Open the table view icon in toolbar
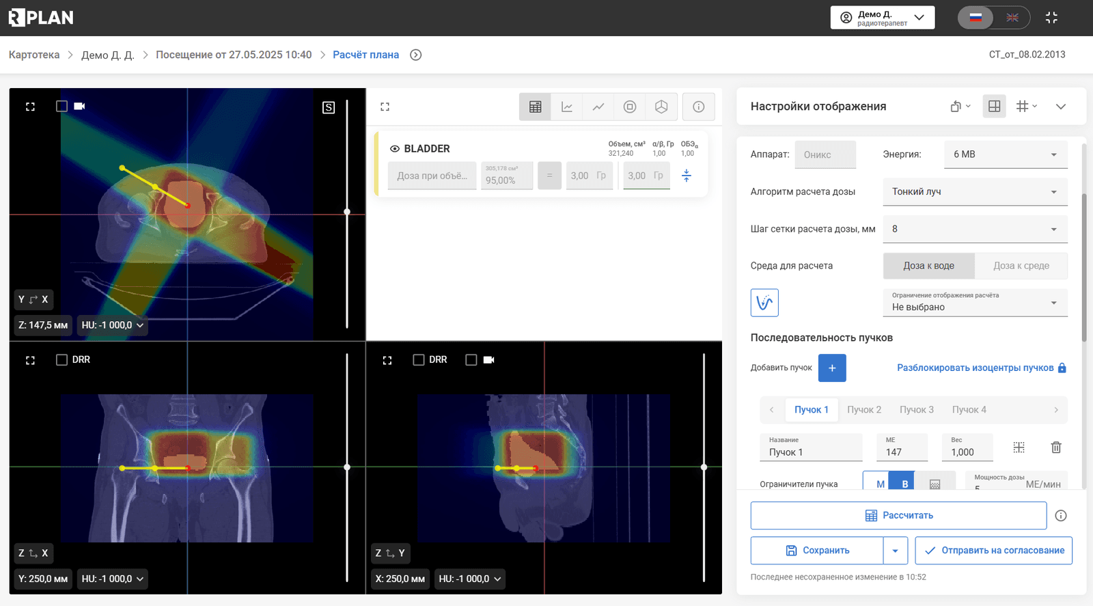Screen dimensions: 1093x606 pyautogui.click(x=535, y=107)
